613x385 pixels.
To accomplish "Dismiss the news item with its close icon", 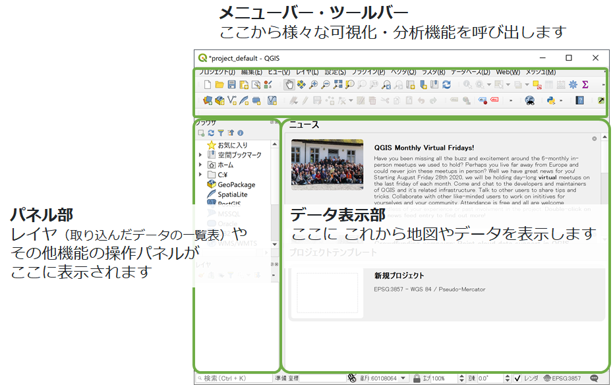I will click(x=595, y=138).
